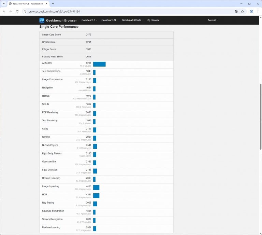Image resolution: width=262 pixels, height=235 pixels.
Task: Click the Structure from Motion label
Action: (53, 211)
